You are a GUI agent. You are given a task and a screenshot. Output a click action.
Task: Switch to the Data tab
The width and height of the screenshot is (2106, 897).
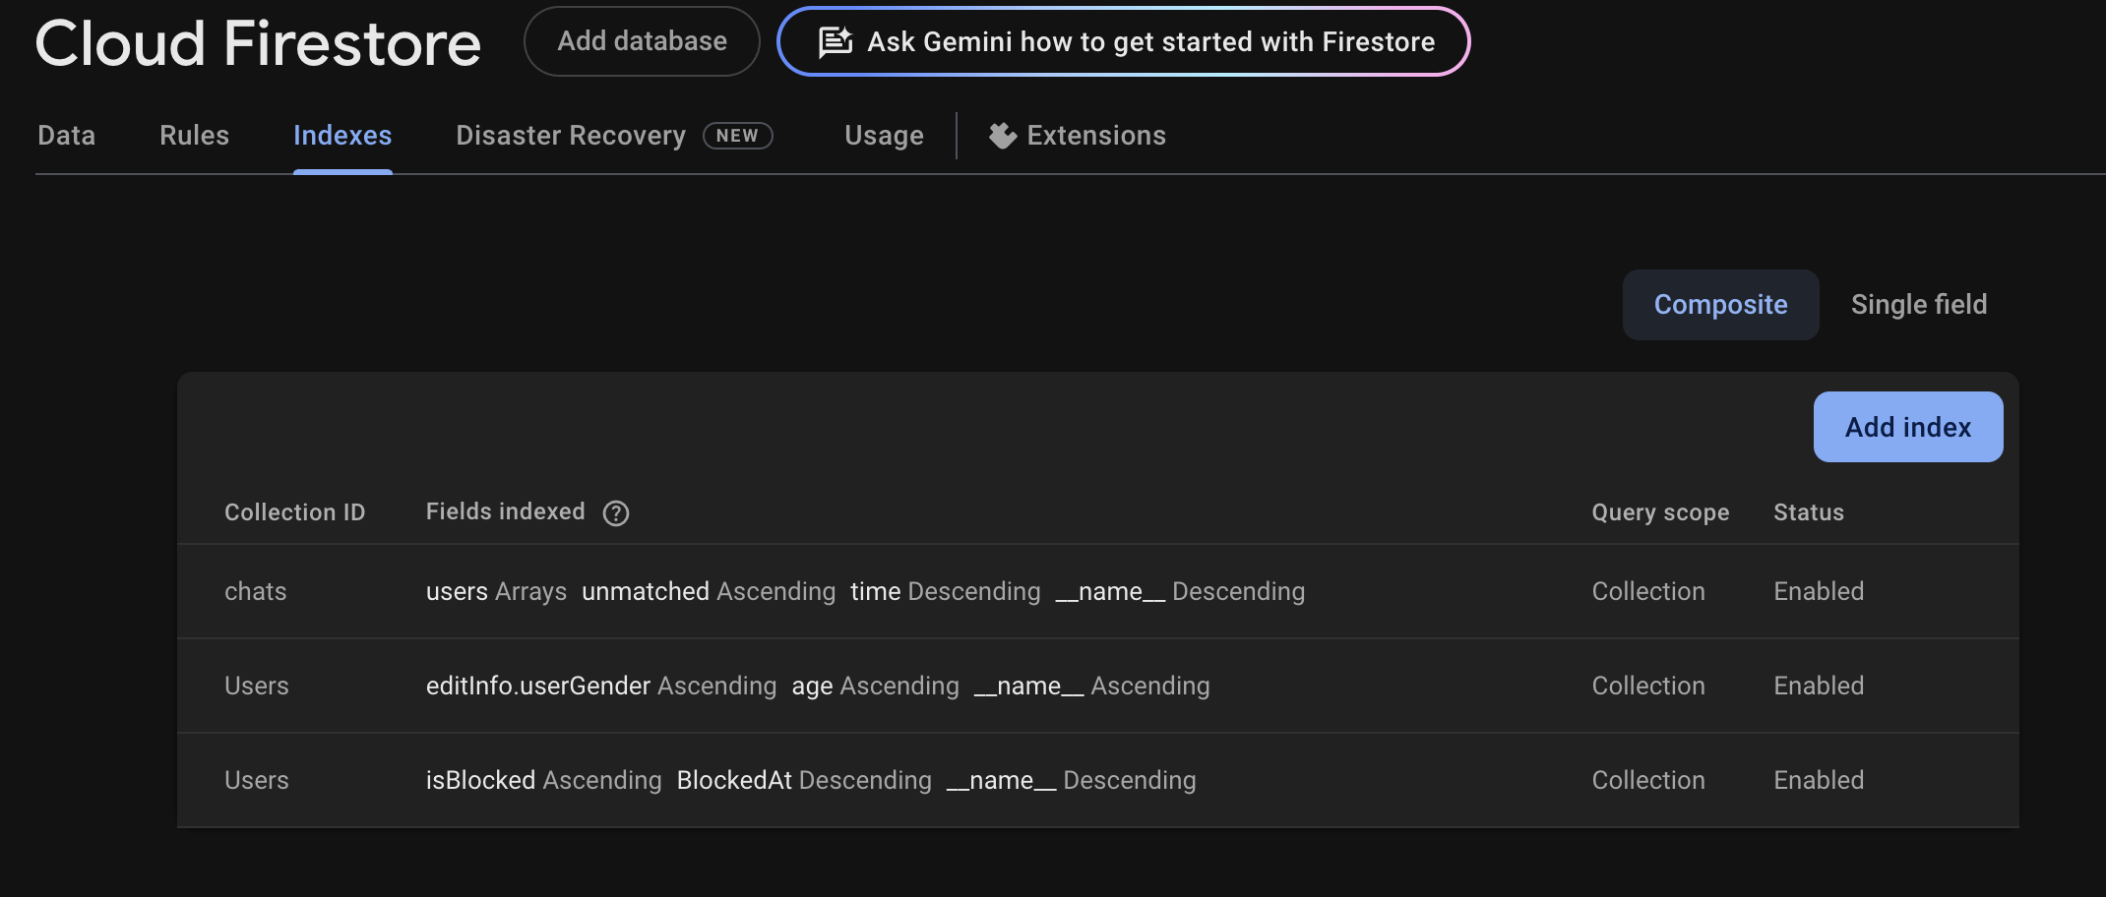[67, 136]
